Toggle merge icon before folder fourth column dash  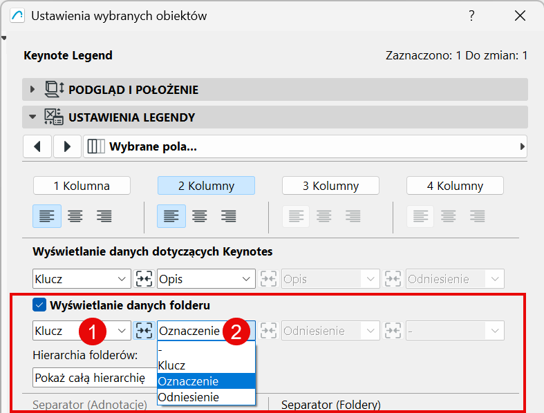pyautogui.click(x=393, y=331)
